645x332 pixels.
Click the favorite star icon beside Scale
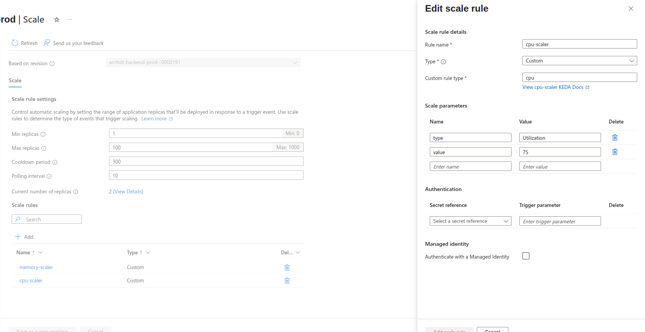[x=57, y=19]
